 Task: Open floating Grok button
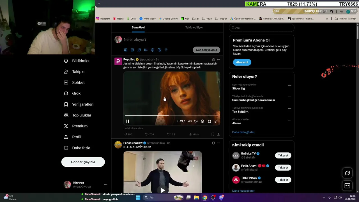tap(347, 173)
